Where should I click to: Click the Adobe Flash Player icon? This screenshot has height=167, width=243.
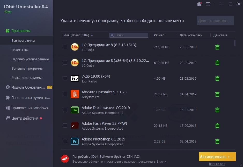tap(75, 126)
